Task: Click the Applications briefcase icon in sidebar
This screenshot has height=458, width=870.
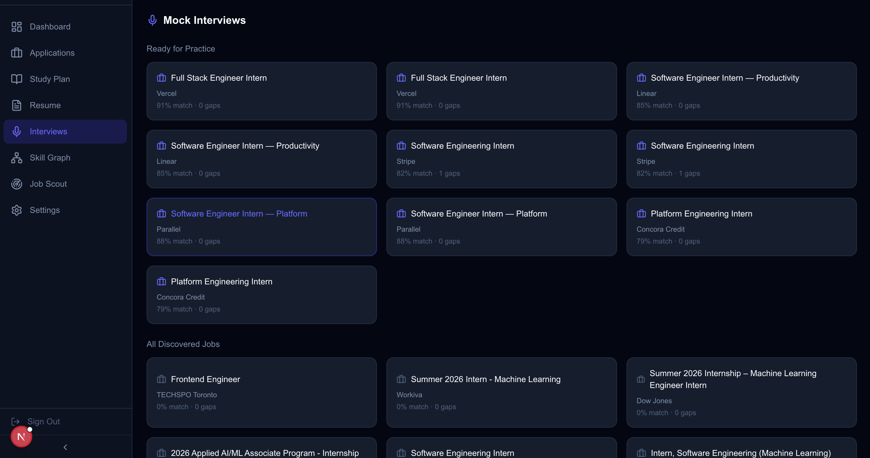Action: 17,53
